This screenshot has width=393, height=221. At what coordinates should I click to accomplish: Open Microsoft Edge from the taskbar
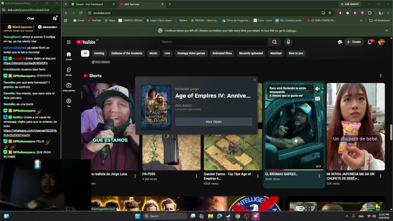tap(220, 216)
